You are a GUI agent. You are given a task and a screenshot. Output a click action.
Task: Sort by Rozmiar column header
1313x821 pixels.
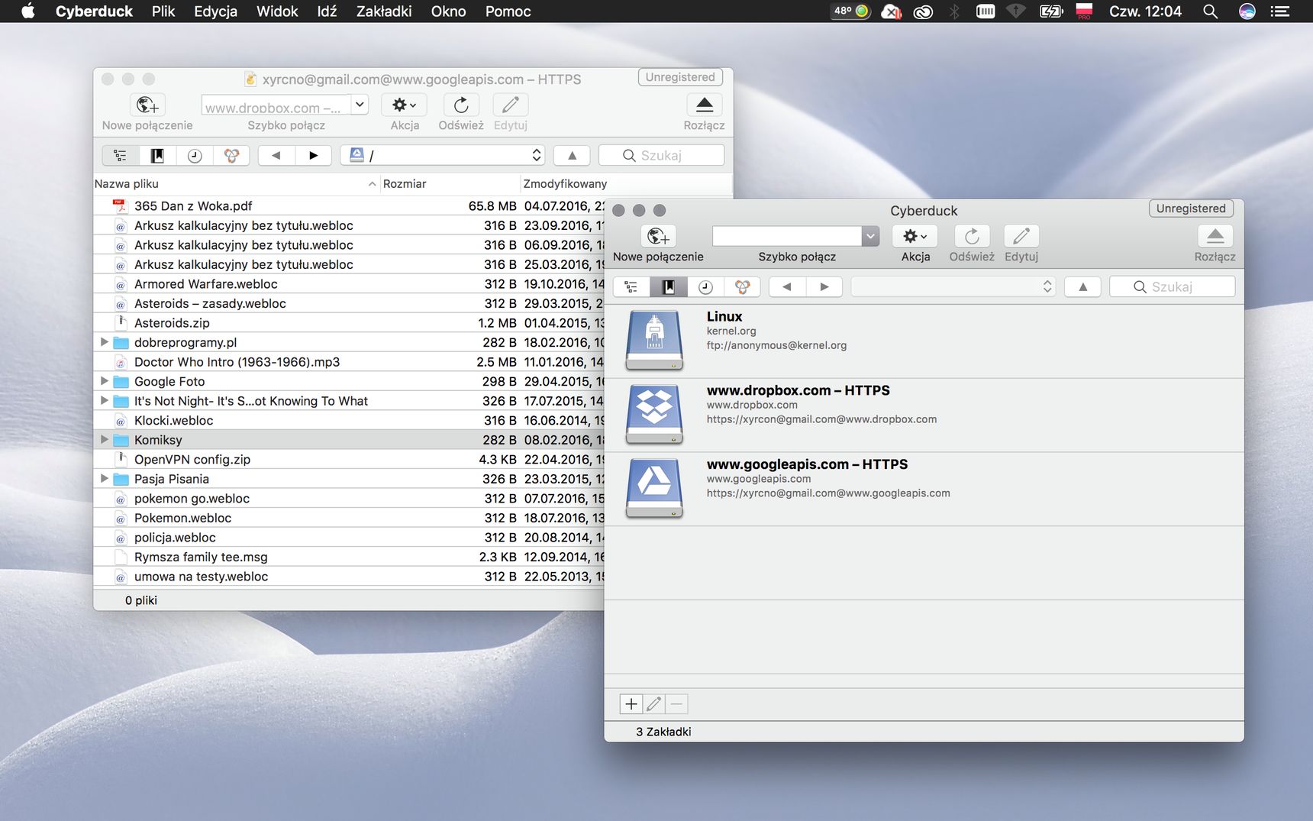coord(450,184)
